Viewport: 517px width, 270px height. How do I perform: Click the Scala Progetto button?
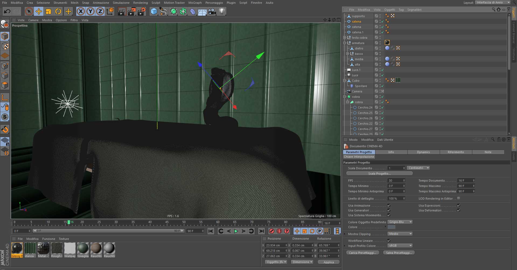(x=379, y=174)
